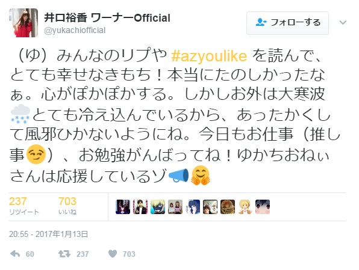Image resolution: width=359 pixels, height=270 pixels.
Task: Open fourth liker avatar showing two people
Action: point(175,207)
